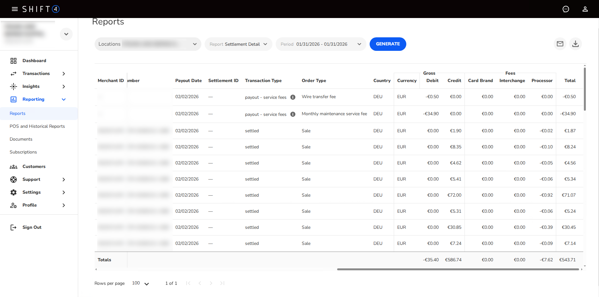Go to the first page
The image size is (599, 297).
(188, 283)
